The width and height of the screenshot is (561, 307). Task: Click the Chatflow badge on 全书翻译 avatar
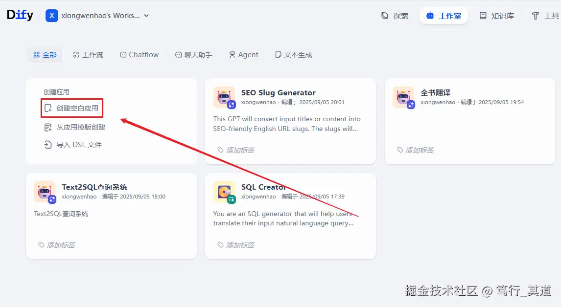tap(411, 105)
